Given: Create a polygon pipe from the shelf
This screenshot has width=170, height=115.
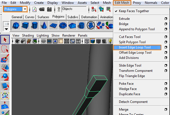Looking at the screenshot, I should pyautogui.click(x=81, y=25).
